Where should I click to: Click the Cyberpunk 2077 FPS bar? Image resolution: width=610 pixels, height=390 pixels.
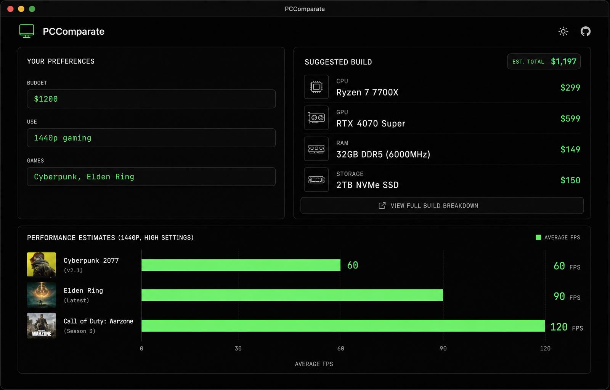tap(241, 265)
